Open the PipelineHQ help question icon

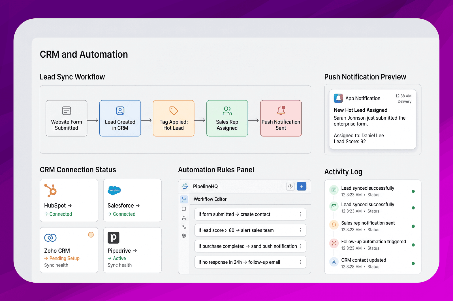290,186
